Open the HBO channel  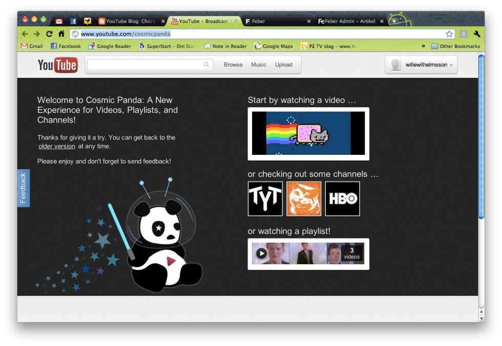pyautogui.click(x=343, y=199)
